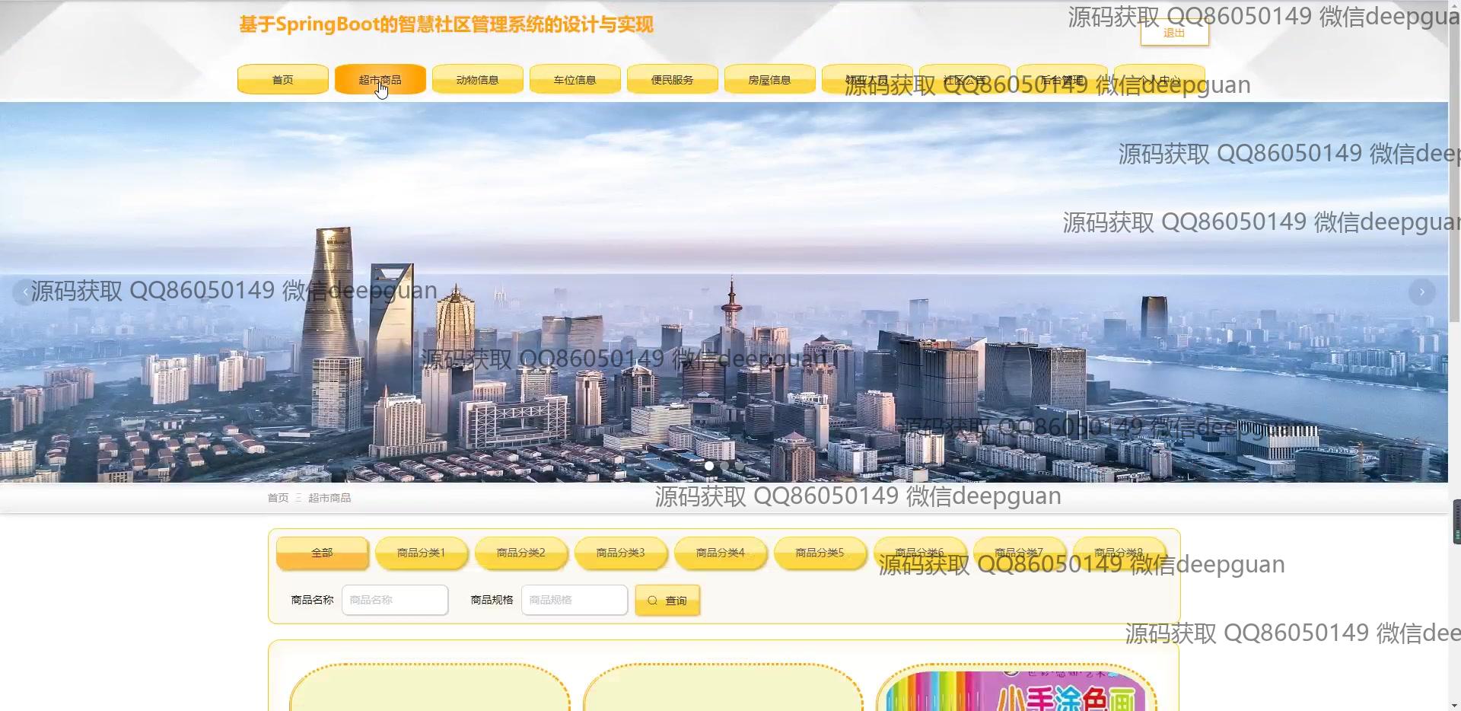
Task: Select the 商品分类4 filter
Action: (x=721, y=553)
